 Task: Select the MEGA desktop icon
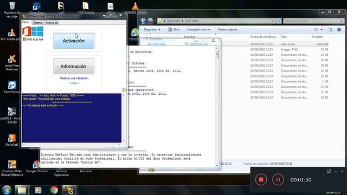coord(111,8)
